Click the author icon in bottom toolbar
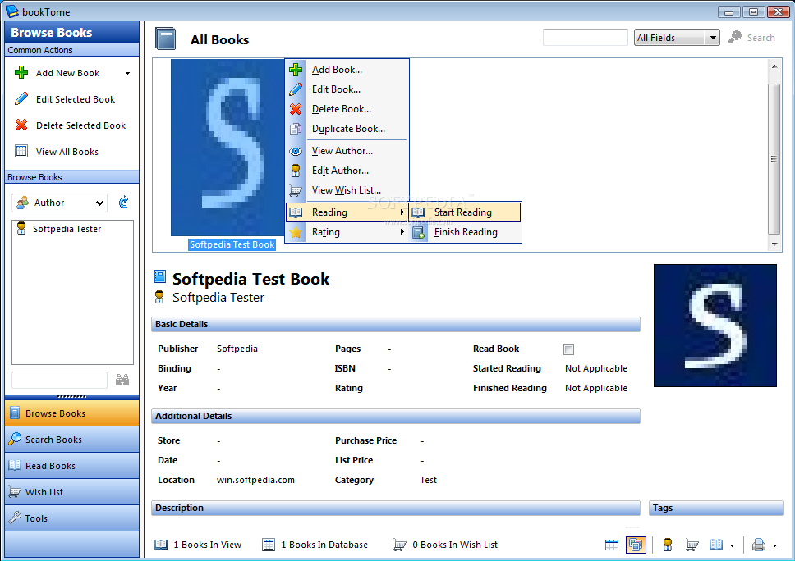This screenshot has height=561, width=795. tap(668, 545)
